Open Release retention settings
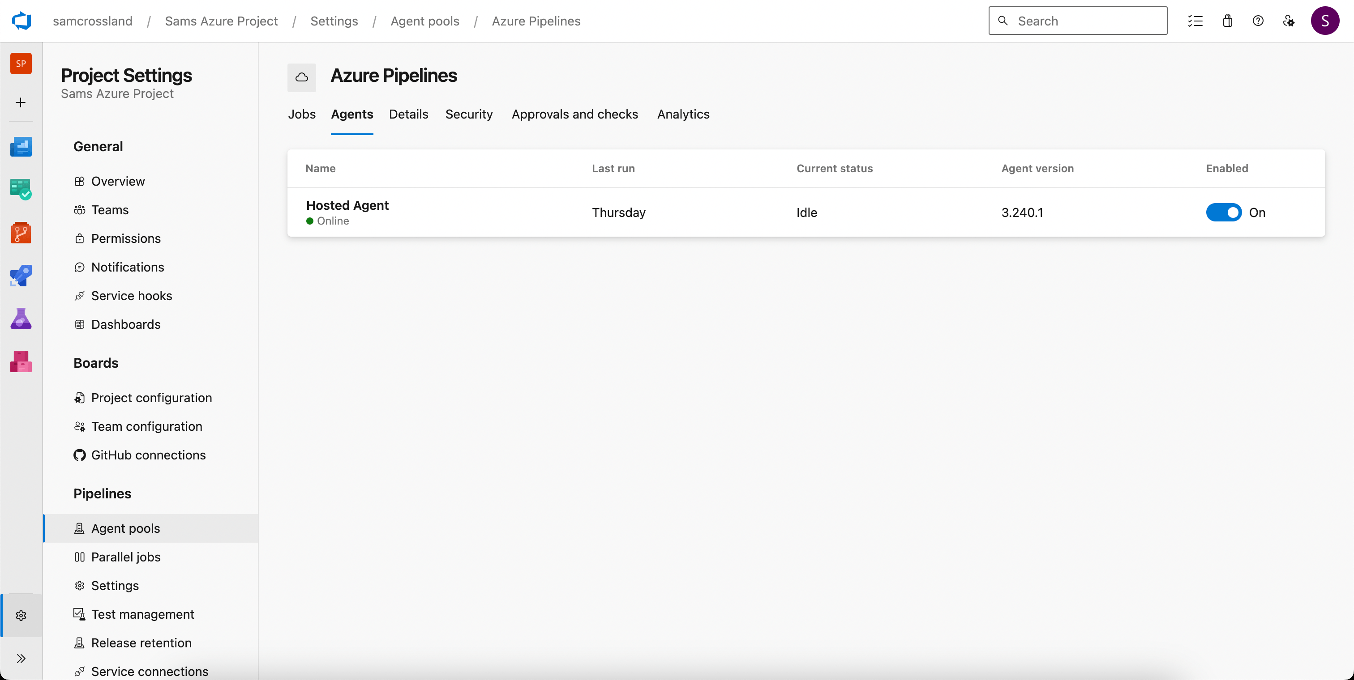Image resolution: width=1354 pixels, height=680 pixels. click(141, 643)
